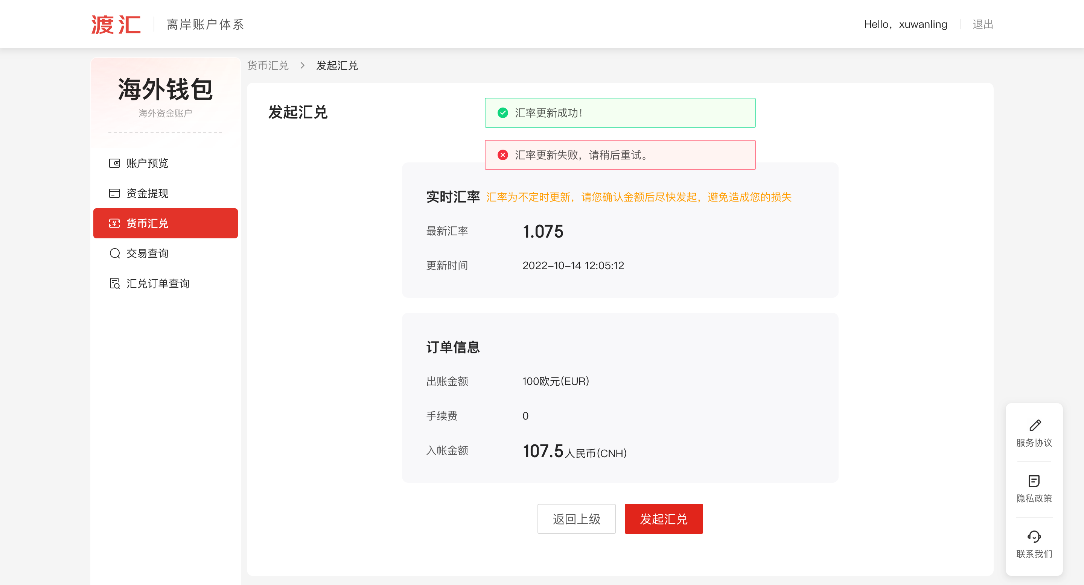The width and height of the screenshot is (1084, 585).
Task: Click the 手续费 label
Action: (442, 416)
